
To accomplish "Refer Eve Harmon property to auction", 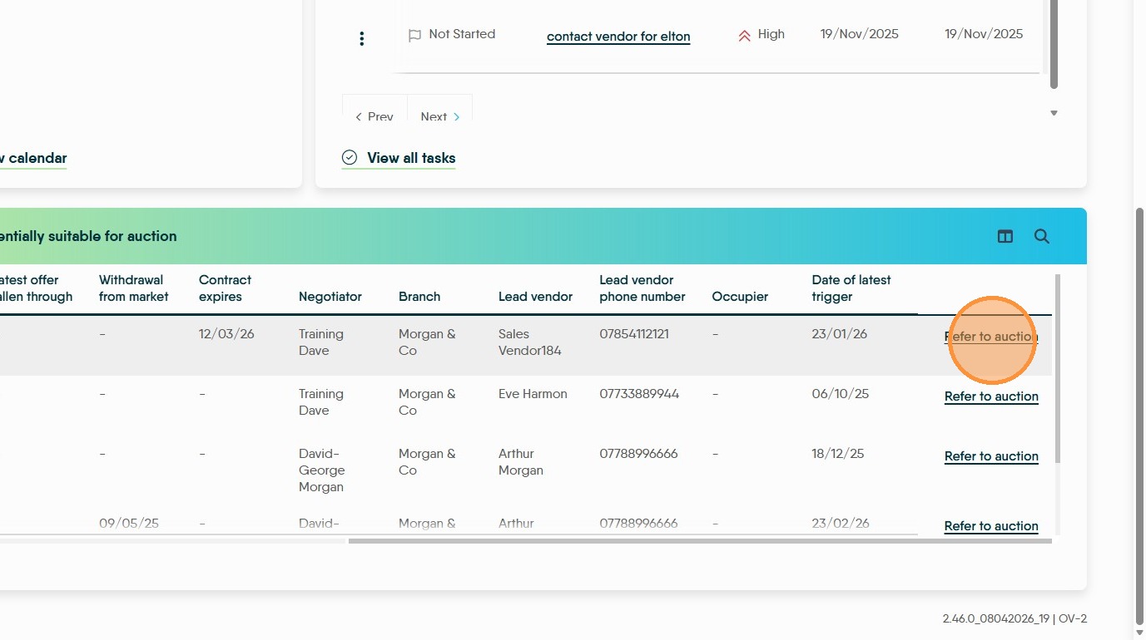I will pyautogui.click(x=991, y=396).
